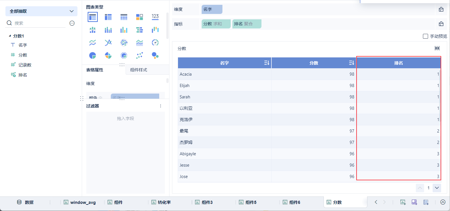Screen dimensions: 450x211
Task: Choose the cross table chart type
Action: [108, 17]
